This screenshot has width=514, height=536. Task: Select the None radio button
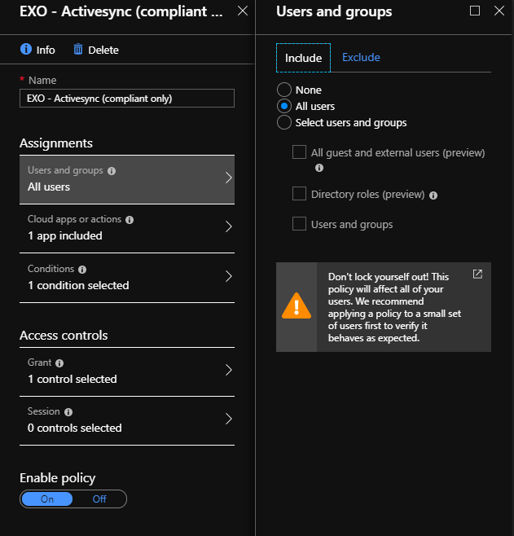click(x=284, y=90)
